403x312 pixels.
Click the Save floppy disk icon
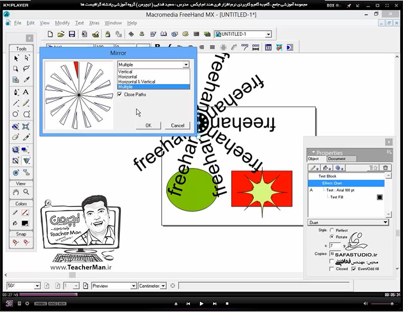coord(72,34)
